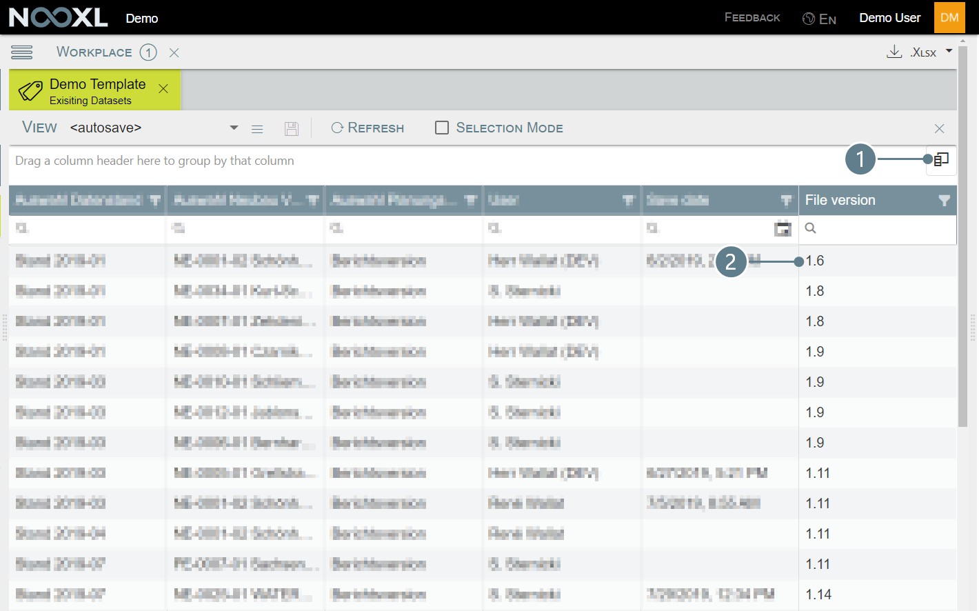Expand the autosave view dropdown

point(234,128)
